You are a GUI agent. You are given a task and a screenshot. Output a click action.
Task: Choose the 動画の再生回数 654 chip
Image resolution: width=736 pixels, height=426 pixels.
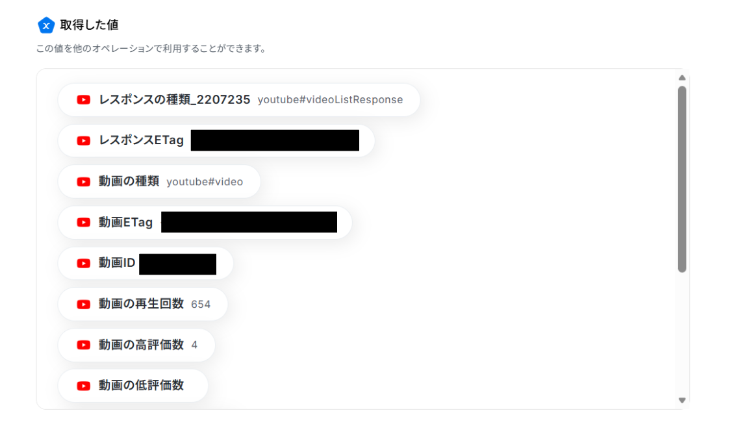tap(143, 304)
